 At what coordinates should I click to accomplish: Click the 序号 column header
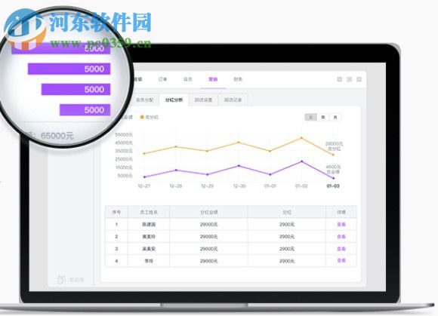pos(116,212)
